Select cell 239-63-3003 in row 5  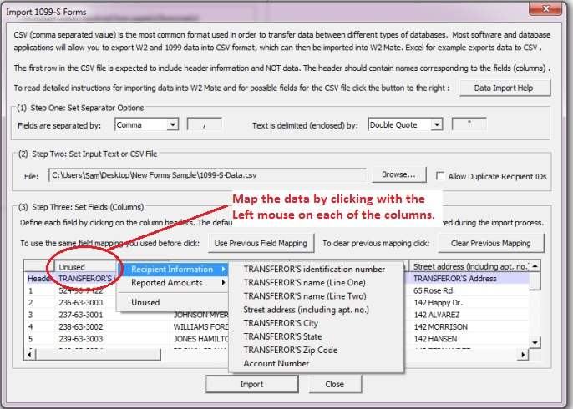[81, 339]
